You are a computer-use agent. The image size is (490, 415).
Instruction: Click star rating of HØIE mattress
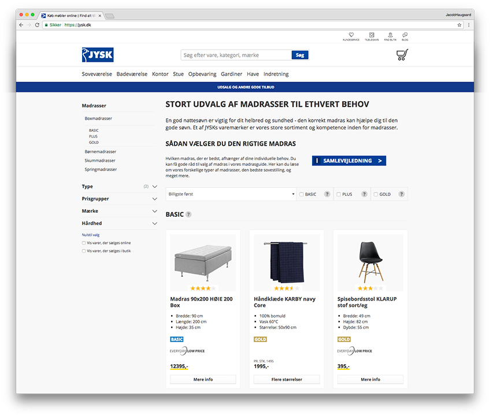pyautogui.click(x=203, y=288)
